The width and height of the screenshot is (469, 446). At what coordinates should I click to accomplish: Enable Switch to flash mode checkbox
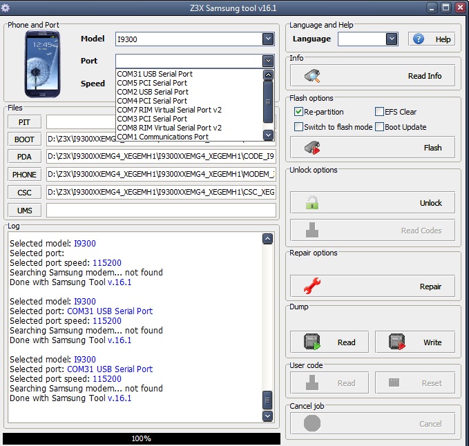point(298,127)
